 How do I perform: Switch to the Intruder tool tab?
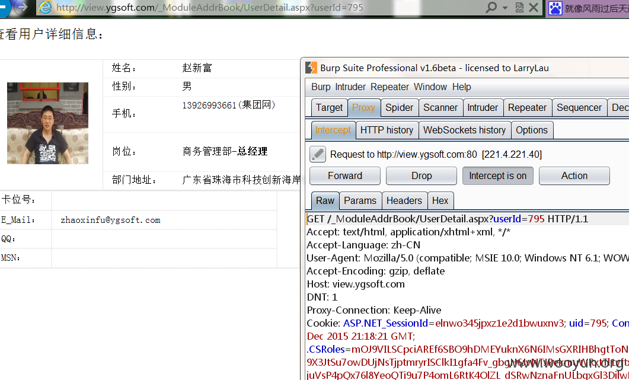click(483, 107)
